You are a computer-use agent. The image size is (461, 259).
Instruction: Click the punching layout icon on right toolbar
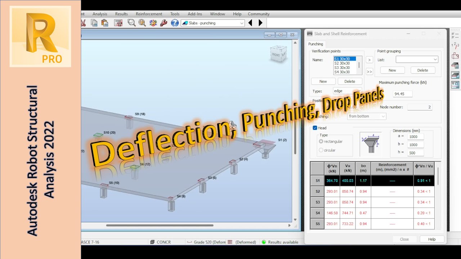(x=455, y=85)
